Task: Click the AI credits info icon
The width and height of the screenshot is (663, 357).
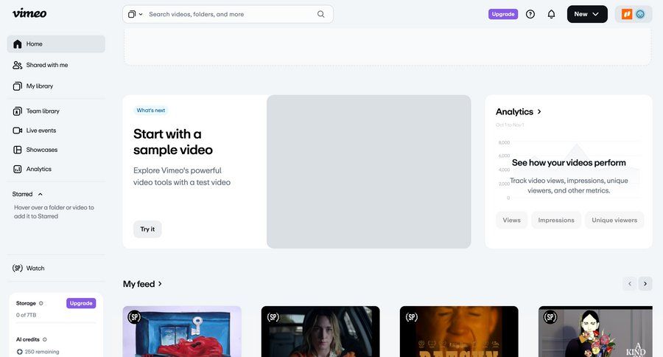Action: pos(45,339)
